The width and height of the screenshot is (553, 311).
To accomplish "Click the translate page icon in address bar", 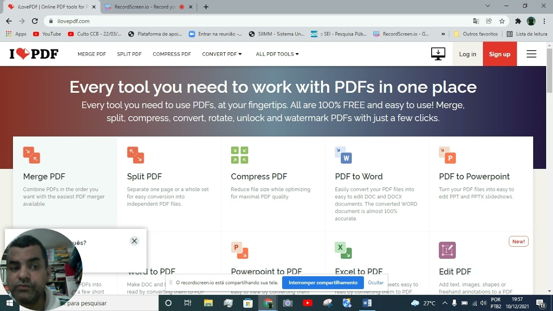I will coord(476,21).
